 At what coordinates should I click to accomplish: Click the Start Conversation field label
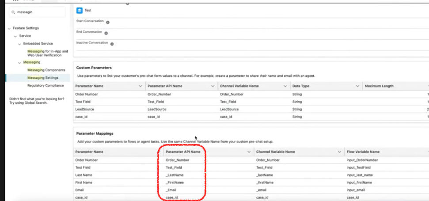(x=90, y=21)
